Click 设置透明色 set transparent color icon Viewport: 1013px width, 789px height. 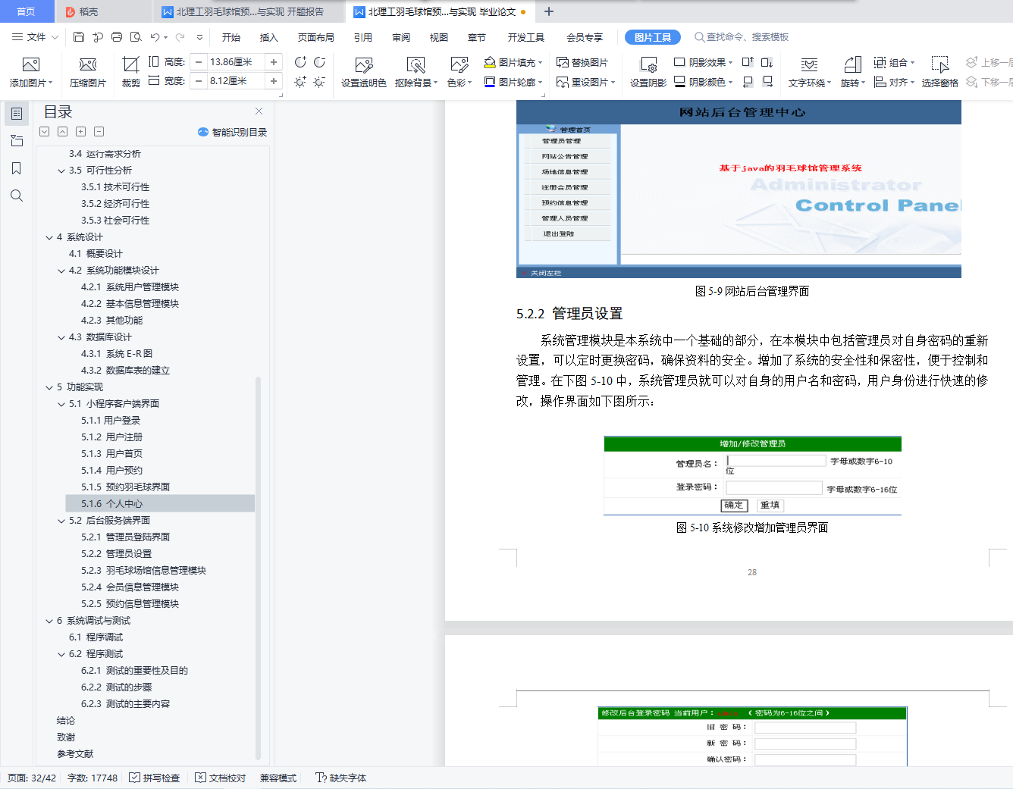tap(364, 64)
